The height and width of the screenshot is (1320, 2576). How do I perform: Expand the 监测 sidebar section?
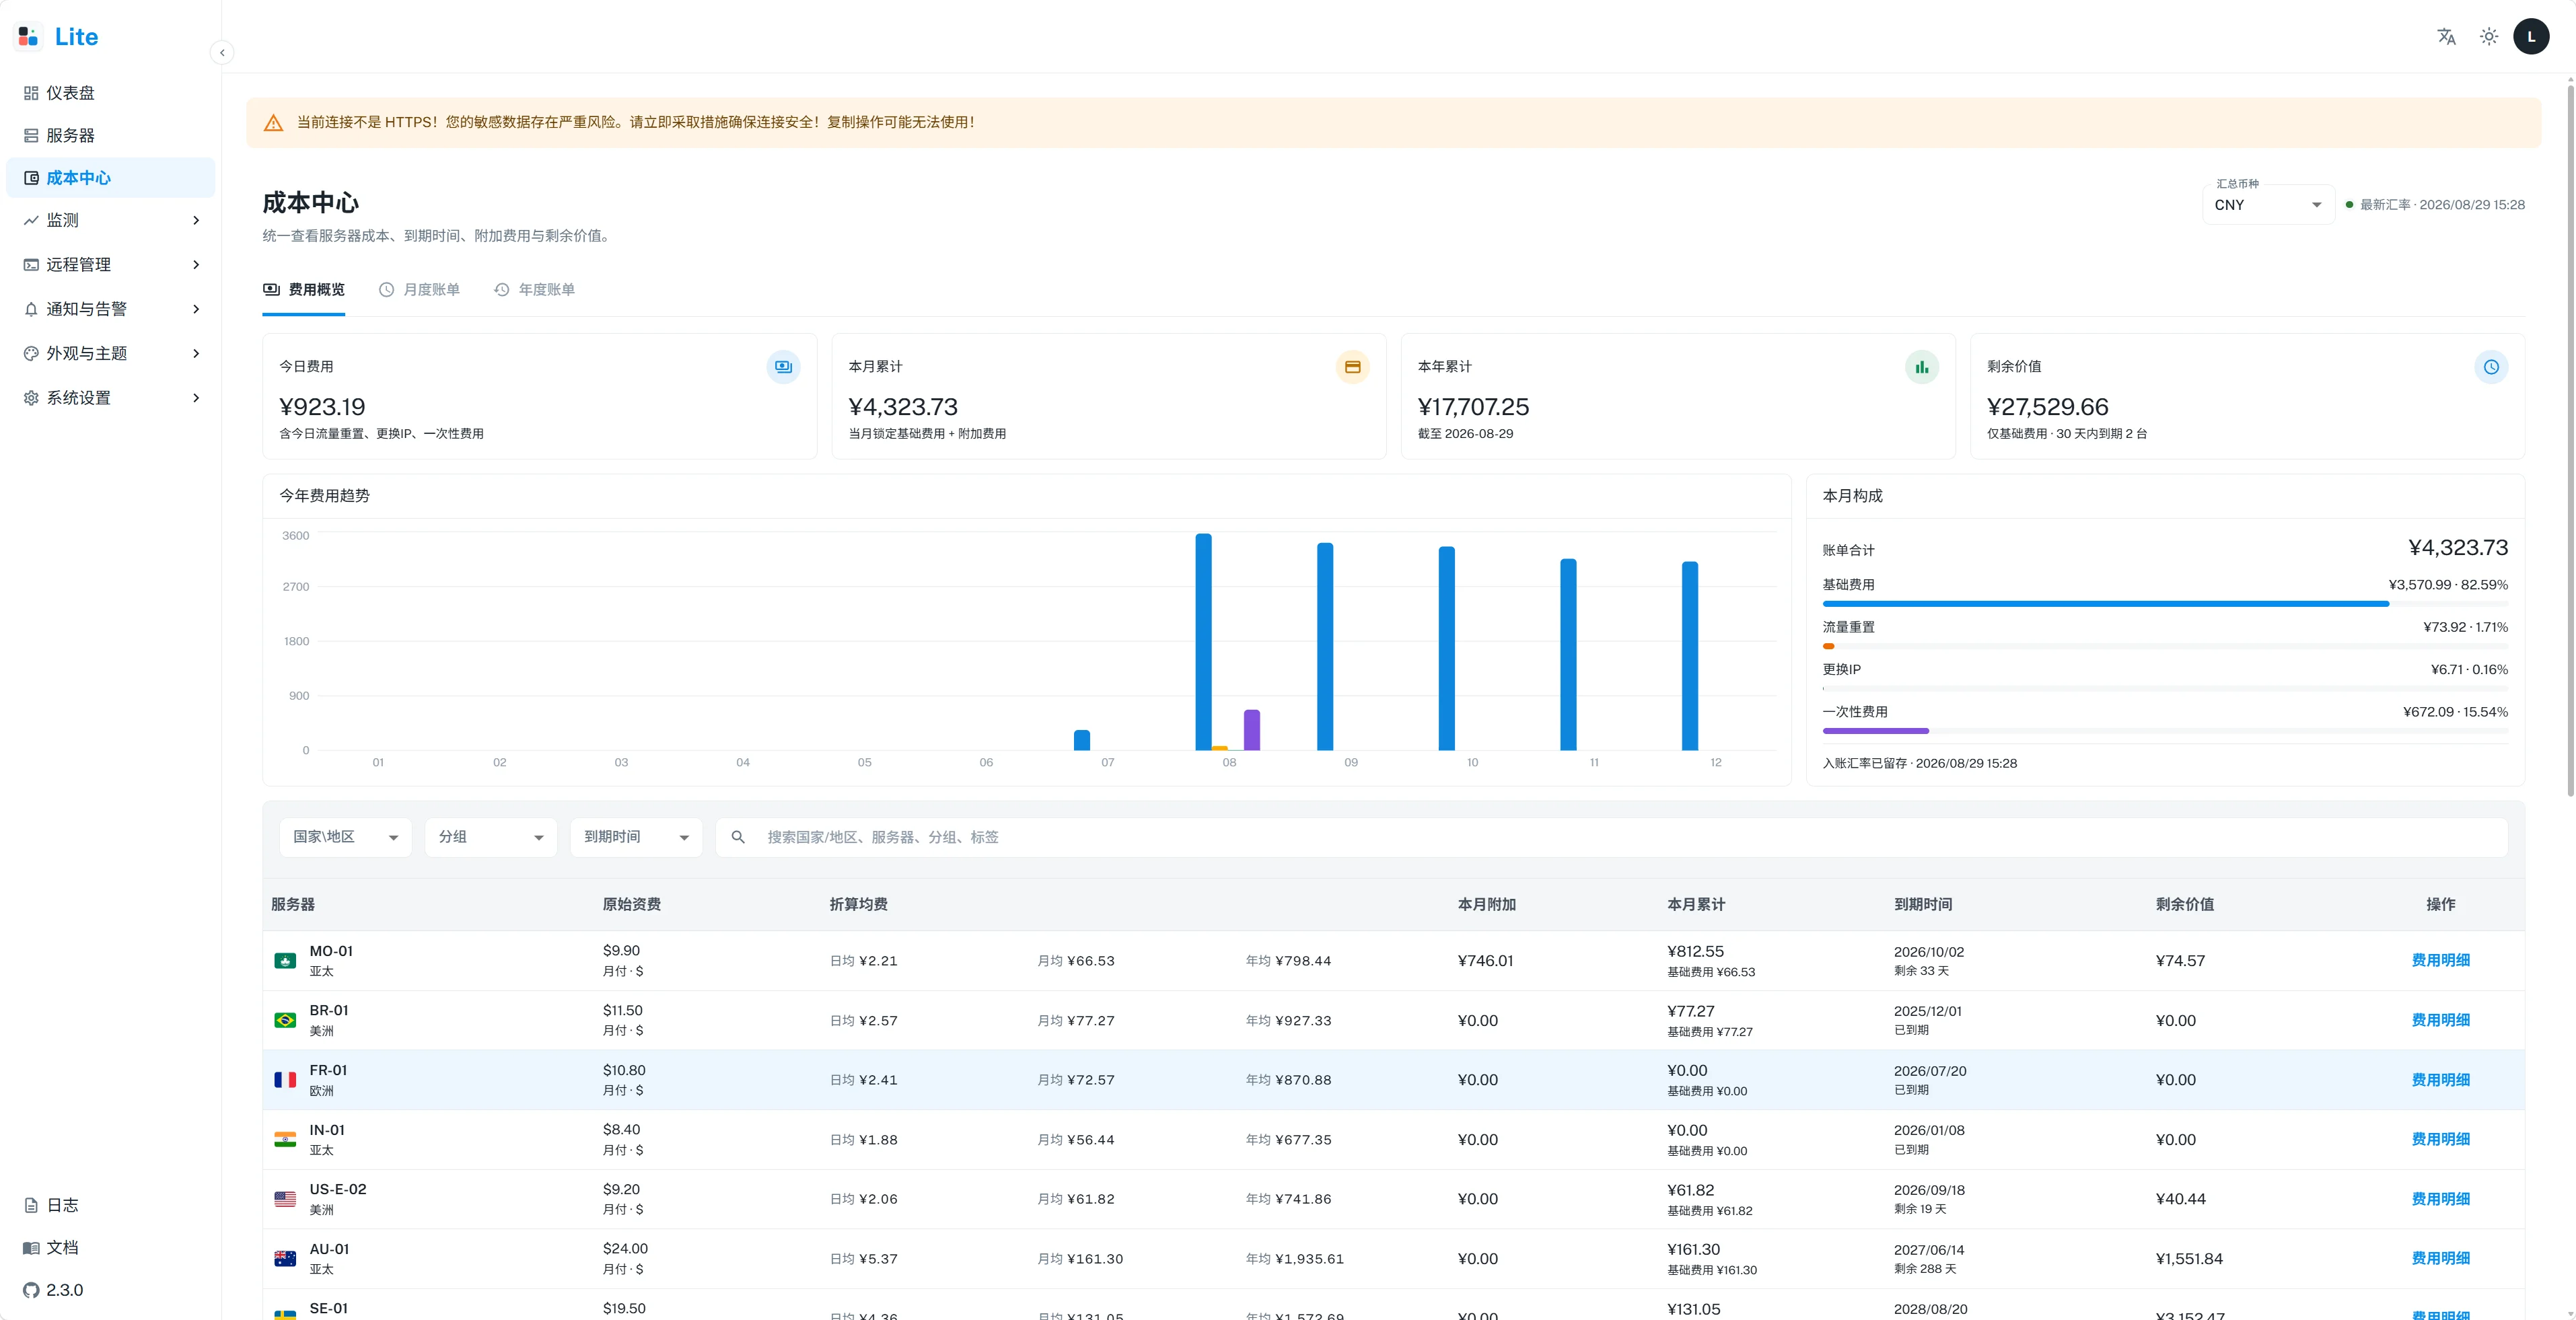[x=110, y=220]
